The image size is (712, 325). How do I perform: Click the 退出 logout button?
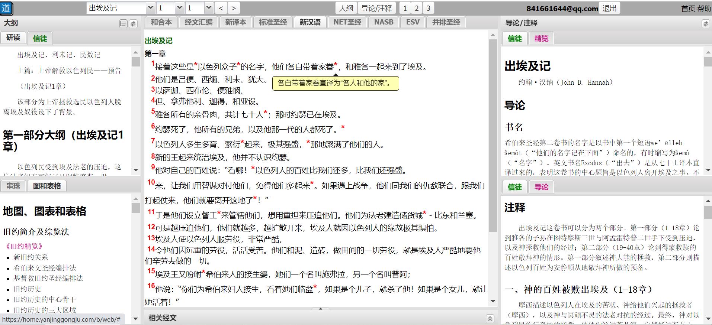(x=609, y=8)
